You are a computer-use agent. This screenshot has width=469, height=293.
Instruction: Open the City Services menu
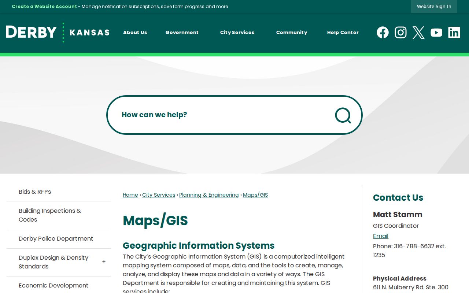237,33
